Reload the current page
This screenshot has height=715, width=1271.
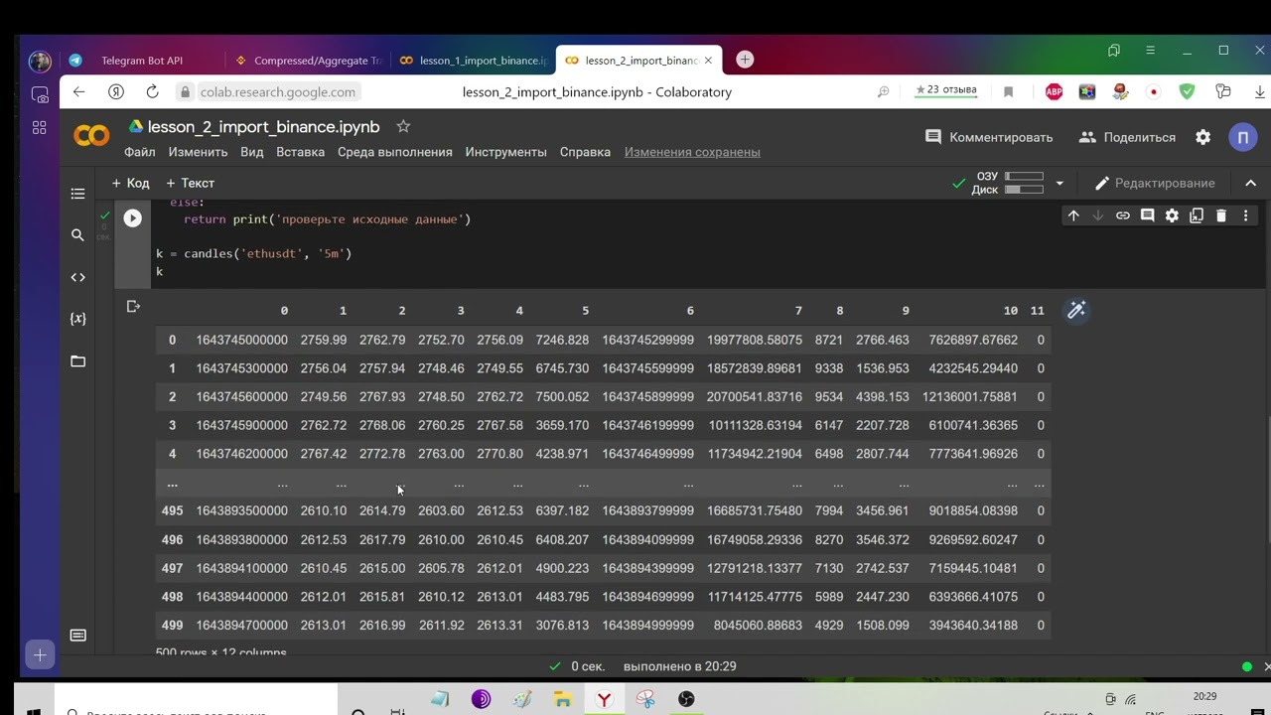(x=152, y=91)
